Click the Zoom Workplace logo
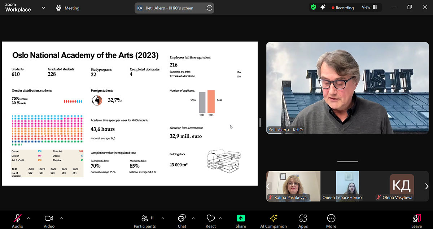The image size is (433, 229). (x=18, y=8)
